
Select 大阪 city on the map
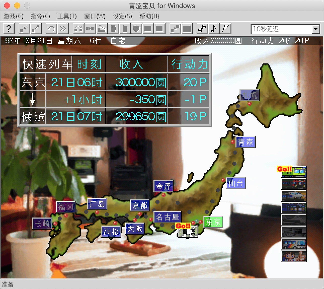coord(135,229)
